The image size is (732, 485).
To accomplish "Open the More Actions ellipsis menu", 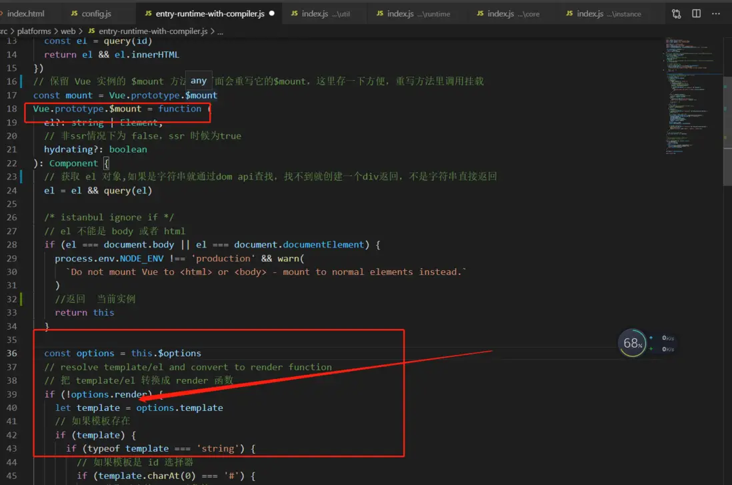I will coord(715,13).
